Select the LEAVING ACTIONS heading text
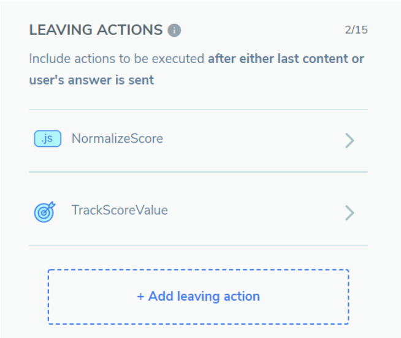The image size is (401, 338). [96, 30]
